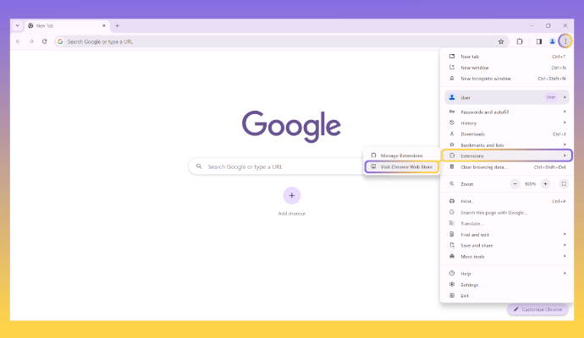The height and width of the screenshot is (338, 584).
Task: Open the Extensions puzzle icon in toolbar
Action: 520,41
